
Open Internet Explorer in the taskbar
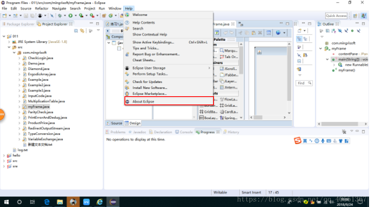[x=100, y=202]
